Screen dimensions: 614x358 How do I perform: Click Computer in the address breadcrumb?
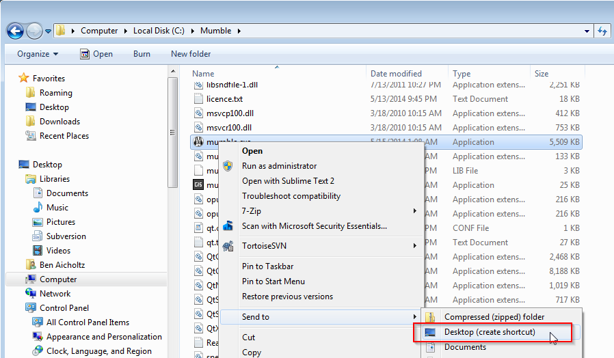point(99,31)
